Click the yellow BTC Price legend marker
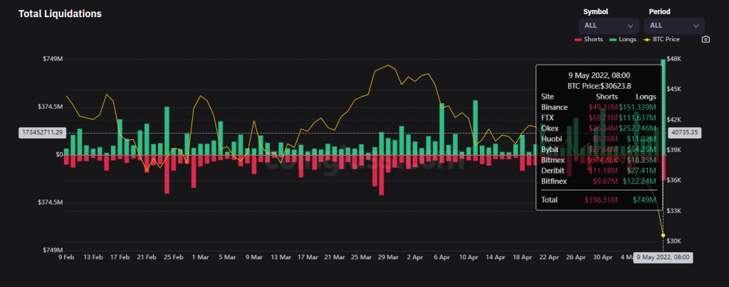The width and height of the screenshot is (729, 287). pyautogui.click(x=648, y=39)
